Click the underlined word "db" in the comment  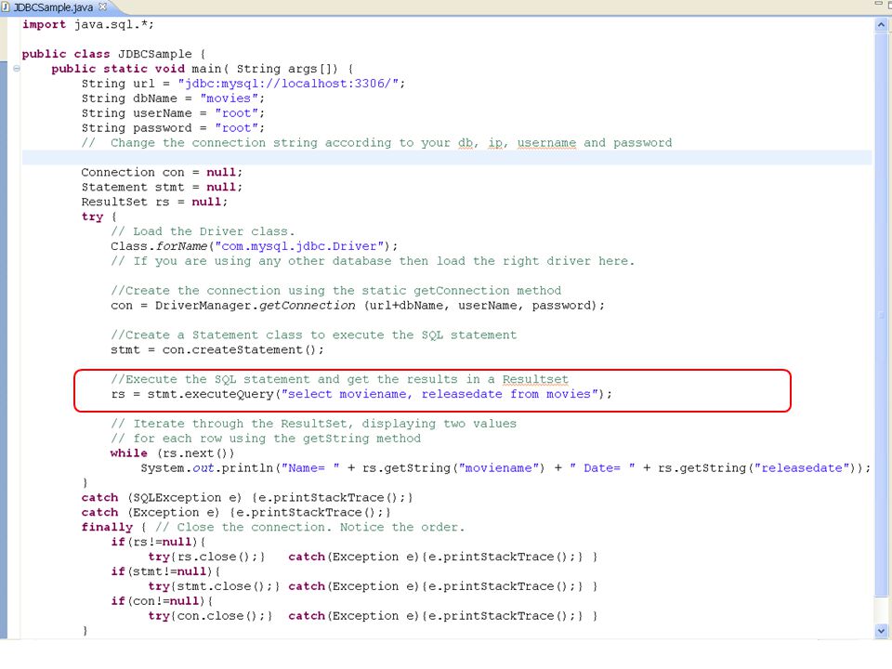(x=466, y=143)
